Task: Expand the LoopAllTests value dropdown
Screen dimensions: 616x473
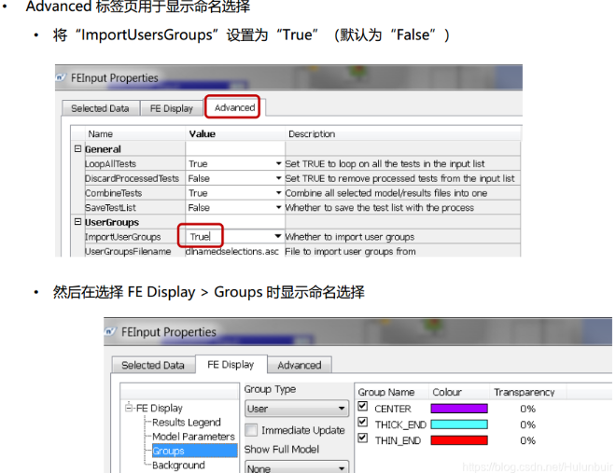Action: coord(278,164)
